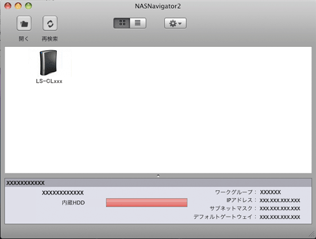Click the window resize grip corner
The image size is (316, 239).
(x=312, y=234)
